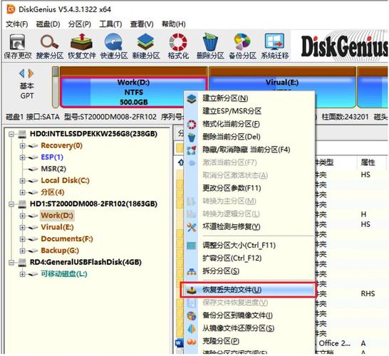Select the 新建分区 toolbar icon
The width and height of the screenshot is (389, 356).
146,47
